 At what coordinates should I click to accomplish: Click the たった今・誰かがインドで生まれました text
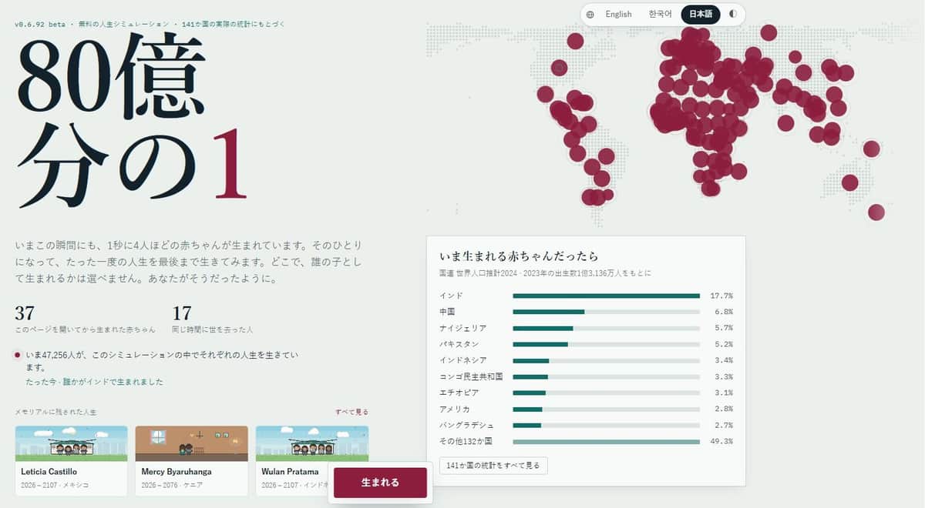point(94,382)
